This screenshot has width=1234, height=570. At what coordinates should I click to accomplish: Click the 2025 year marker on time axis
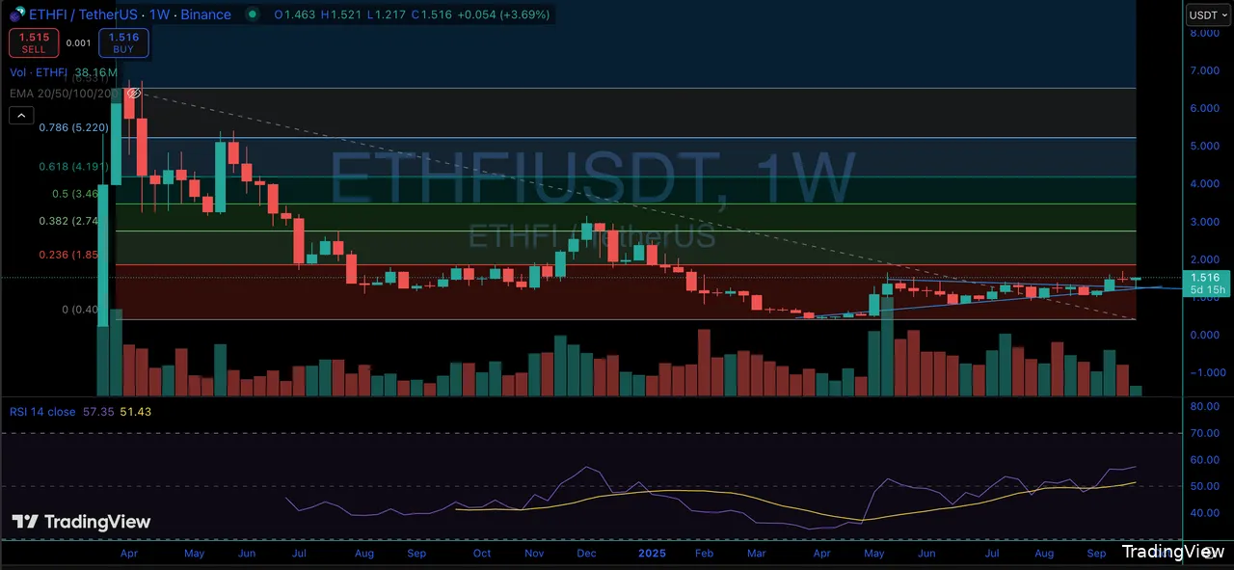click(x=652, y=554)
